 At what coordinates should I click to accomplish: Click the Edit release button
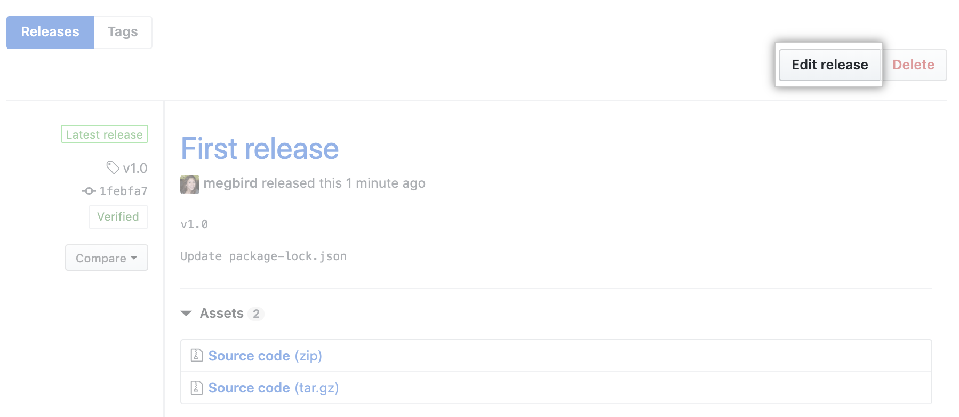point(829,65)
